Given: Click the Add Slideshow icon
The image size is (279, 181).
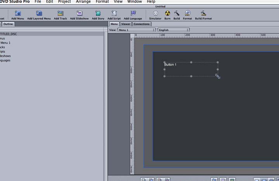Looking at the screenshot, I should point(79,14).
